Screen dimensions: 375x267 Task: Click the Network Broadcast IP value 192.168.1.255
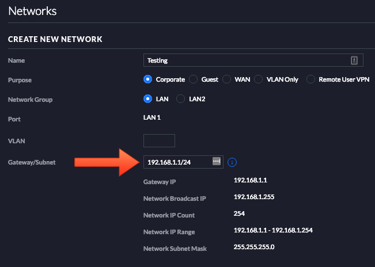point(254,197)
